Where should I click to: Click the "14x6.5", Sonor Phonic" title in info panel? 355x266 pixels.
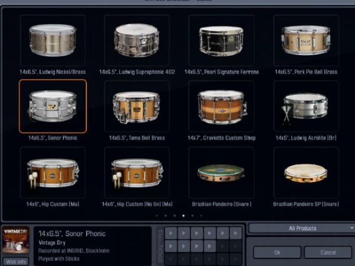(x=72, y=234)
